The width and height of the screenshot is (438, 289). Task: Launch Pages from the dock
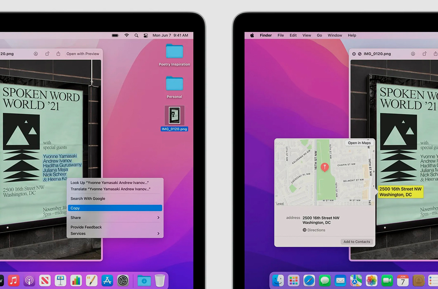coord(92,280)
